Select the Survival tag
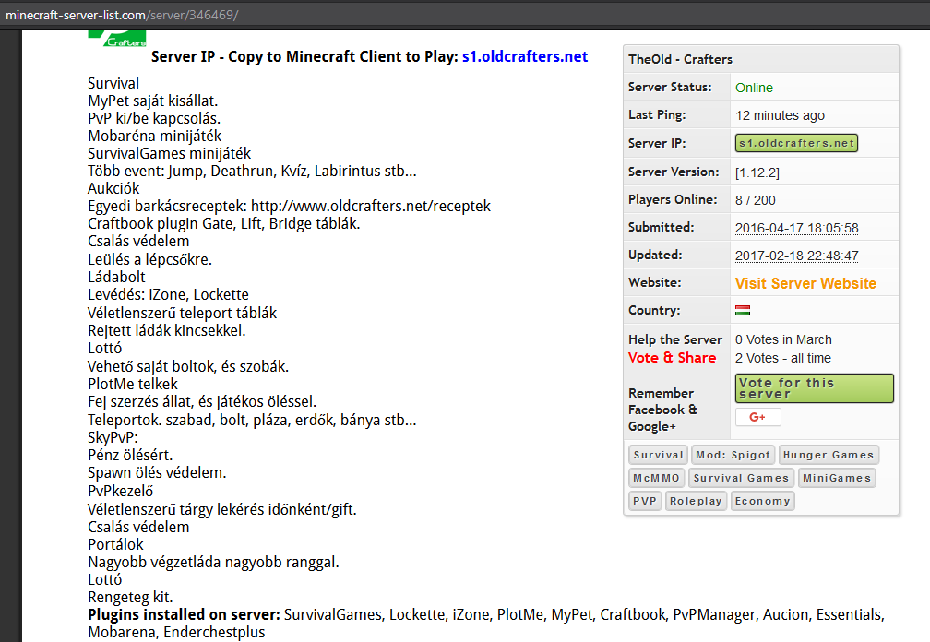Image resolution: width=930 pixels, height=642 pixels. coord(658,455)
